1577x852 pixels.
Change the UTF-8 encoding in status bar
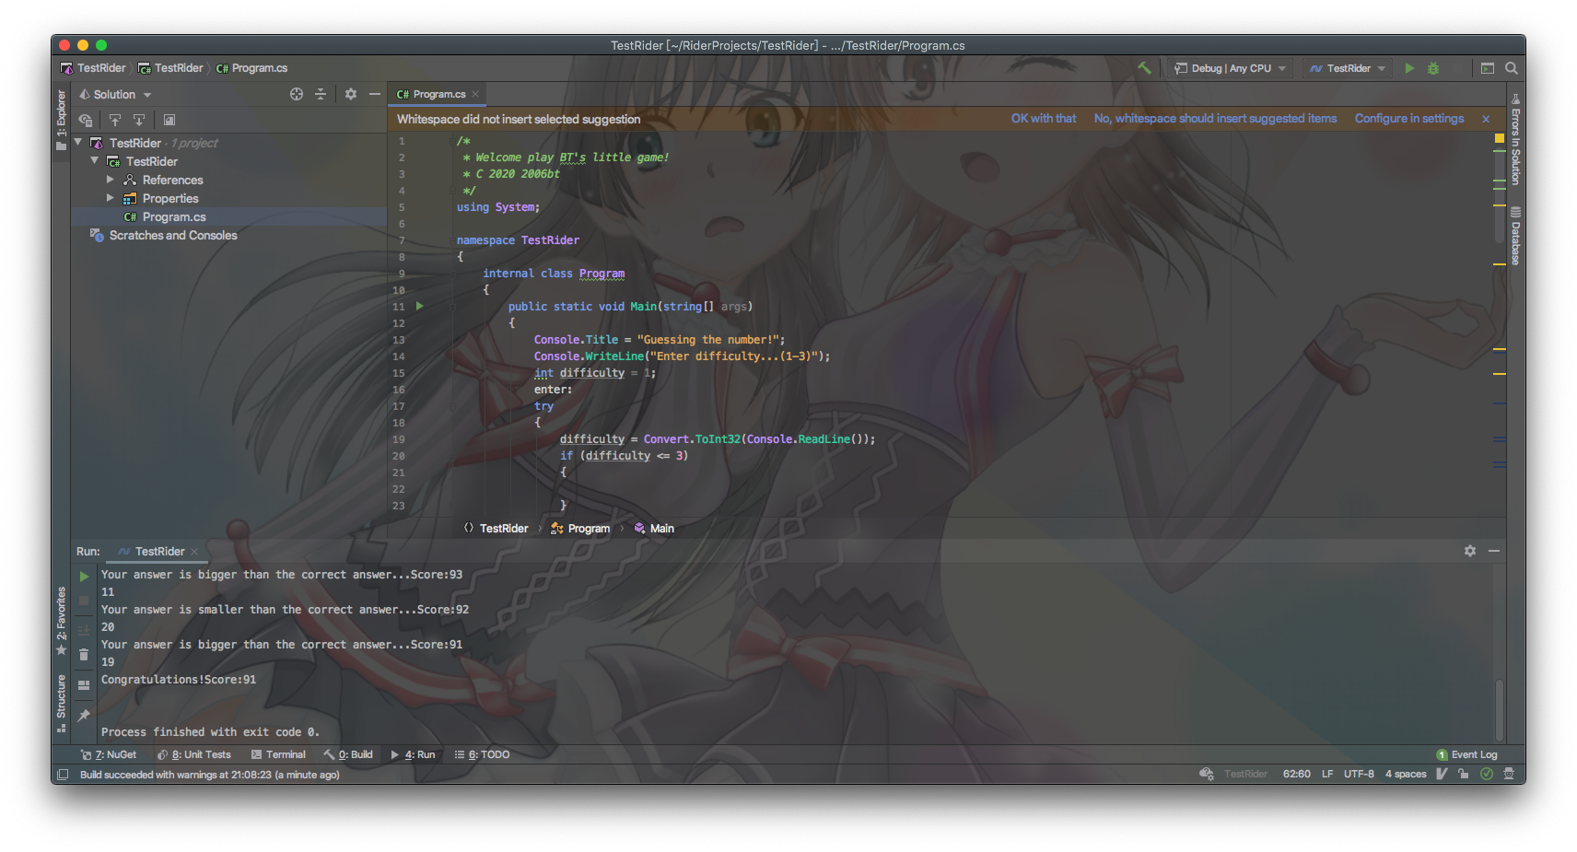coord(1359,774)
